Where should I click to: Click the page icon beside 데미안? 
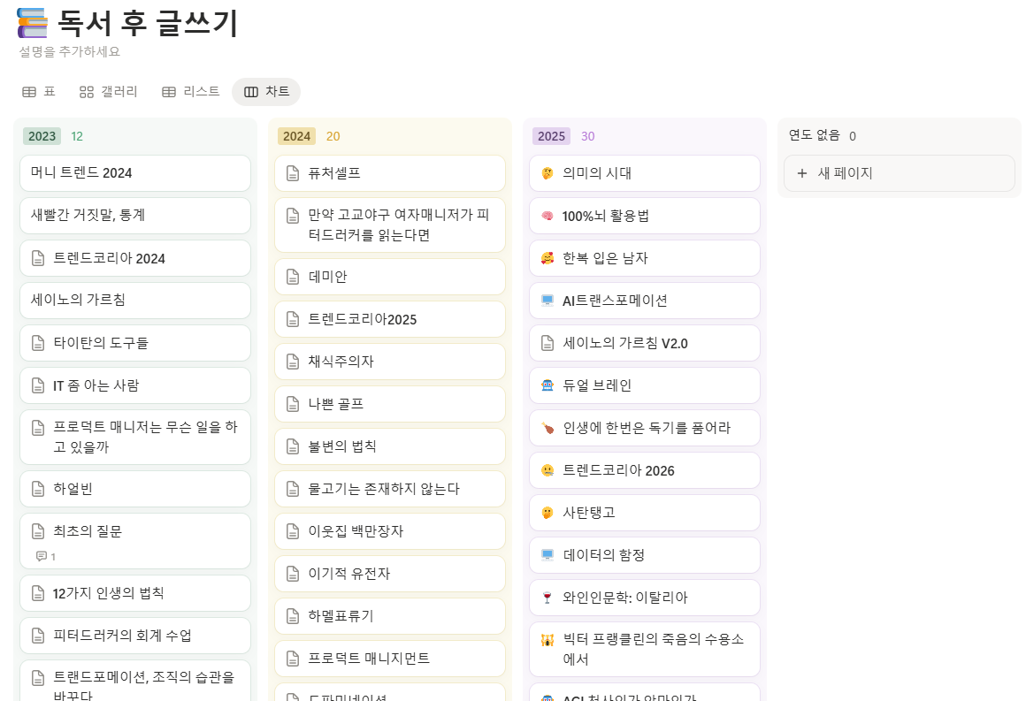coord(293,277)
